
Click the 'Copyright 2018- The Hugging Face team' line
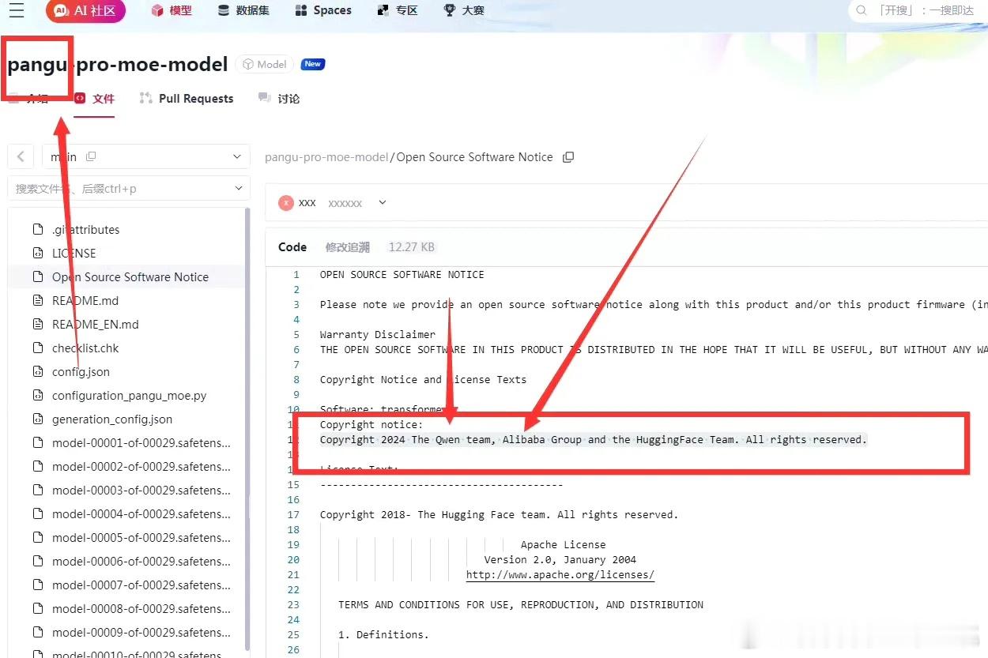pos(500,515)
